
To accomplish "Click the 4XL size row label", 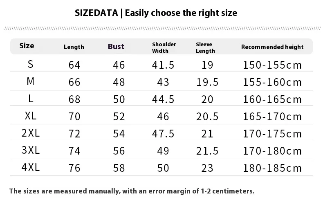I will pos(31,167).
